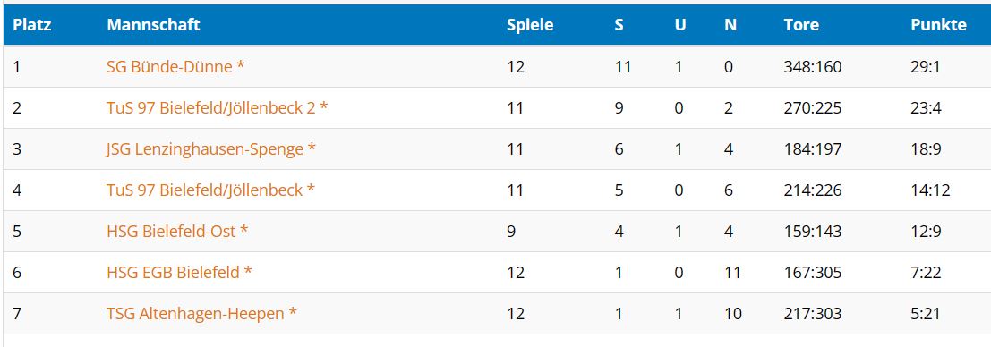This screenshot has width=991, height=347.
Task: Select the 29:1 points cell
Action: coord(926,66)
